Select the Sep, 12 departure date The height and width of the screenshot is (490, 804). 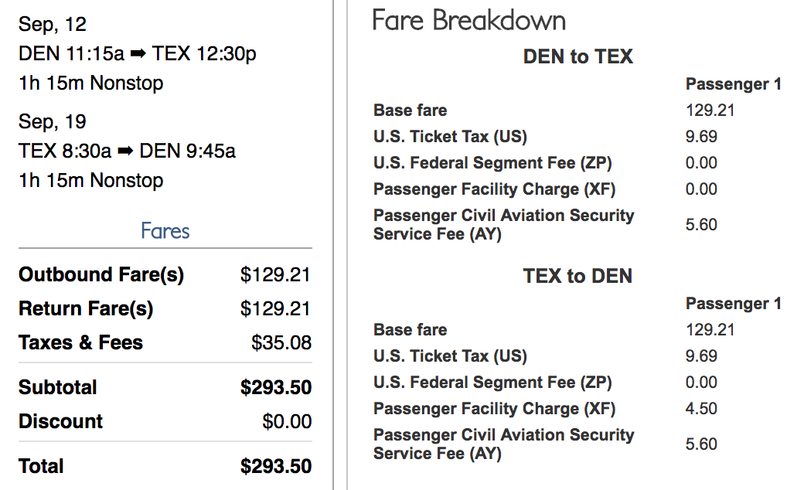pos(53,25)
